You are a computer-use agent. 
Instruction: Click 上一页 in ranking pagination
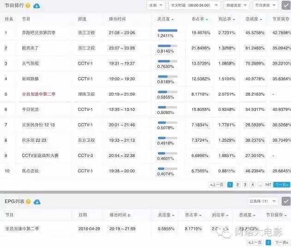click(217, 185)
